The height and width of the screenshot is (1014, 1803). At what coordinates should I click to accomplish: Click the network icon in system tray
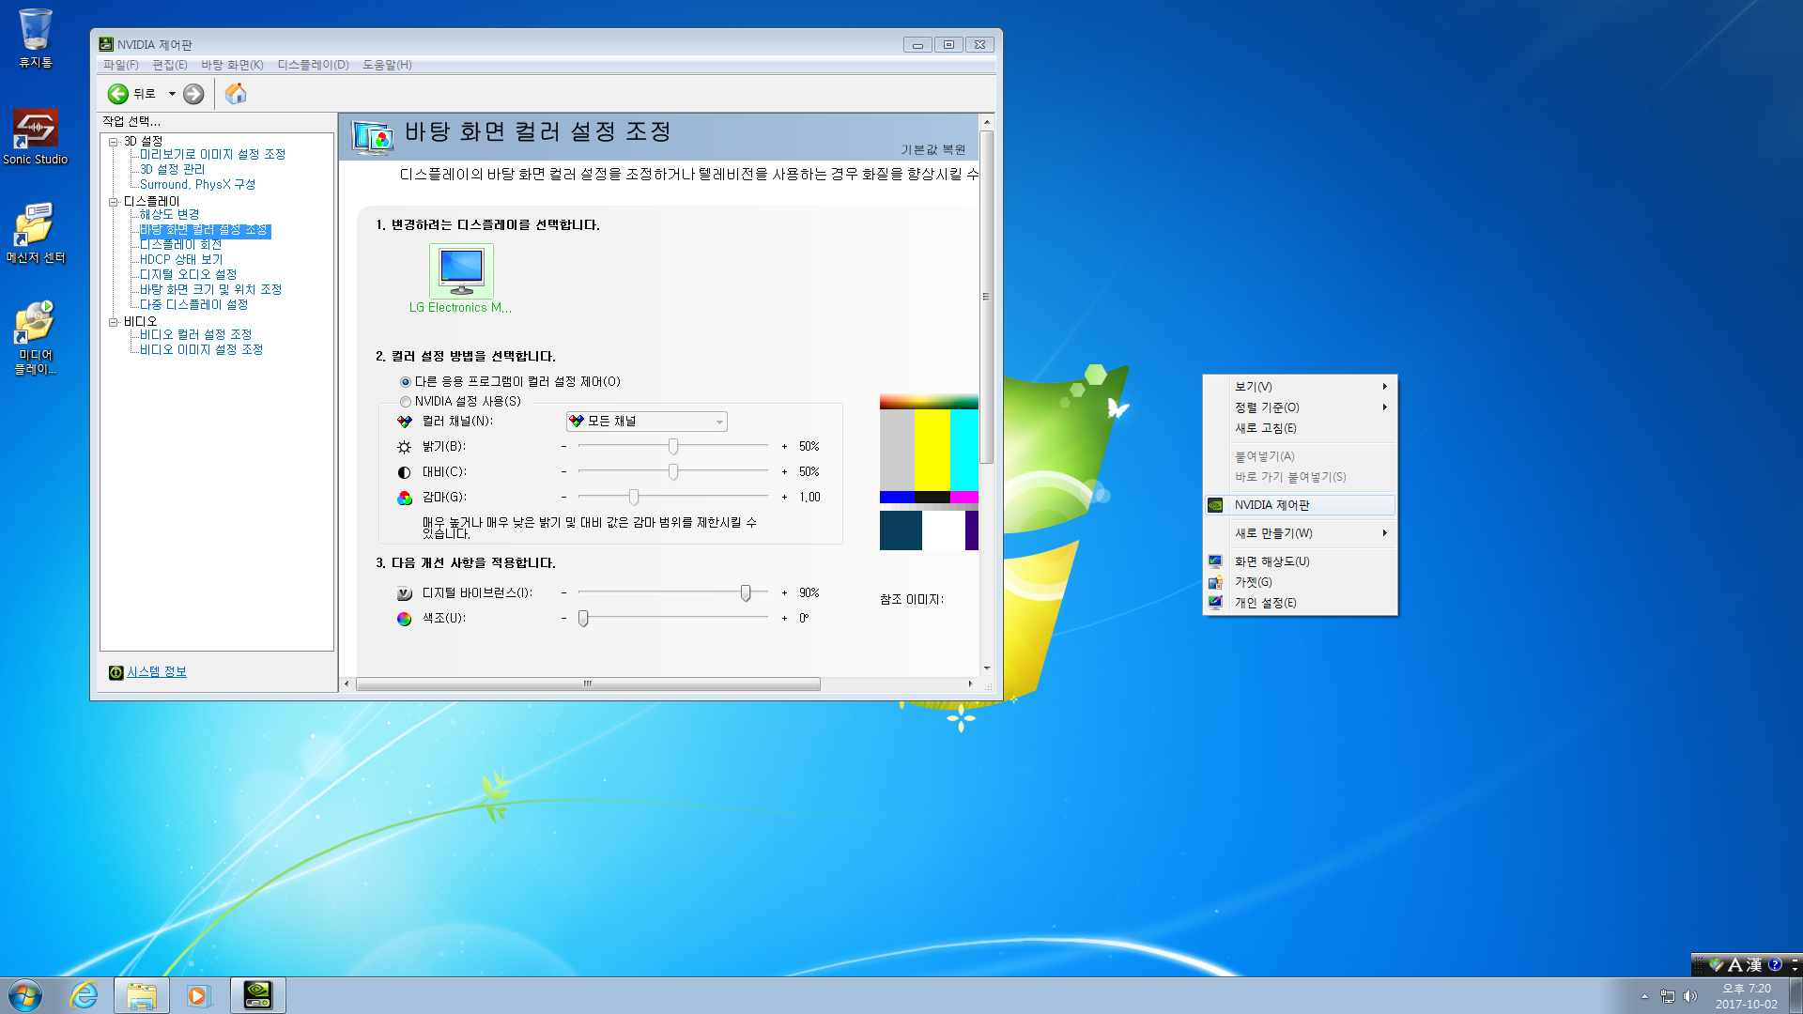tap(1667, 996)
